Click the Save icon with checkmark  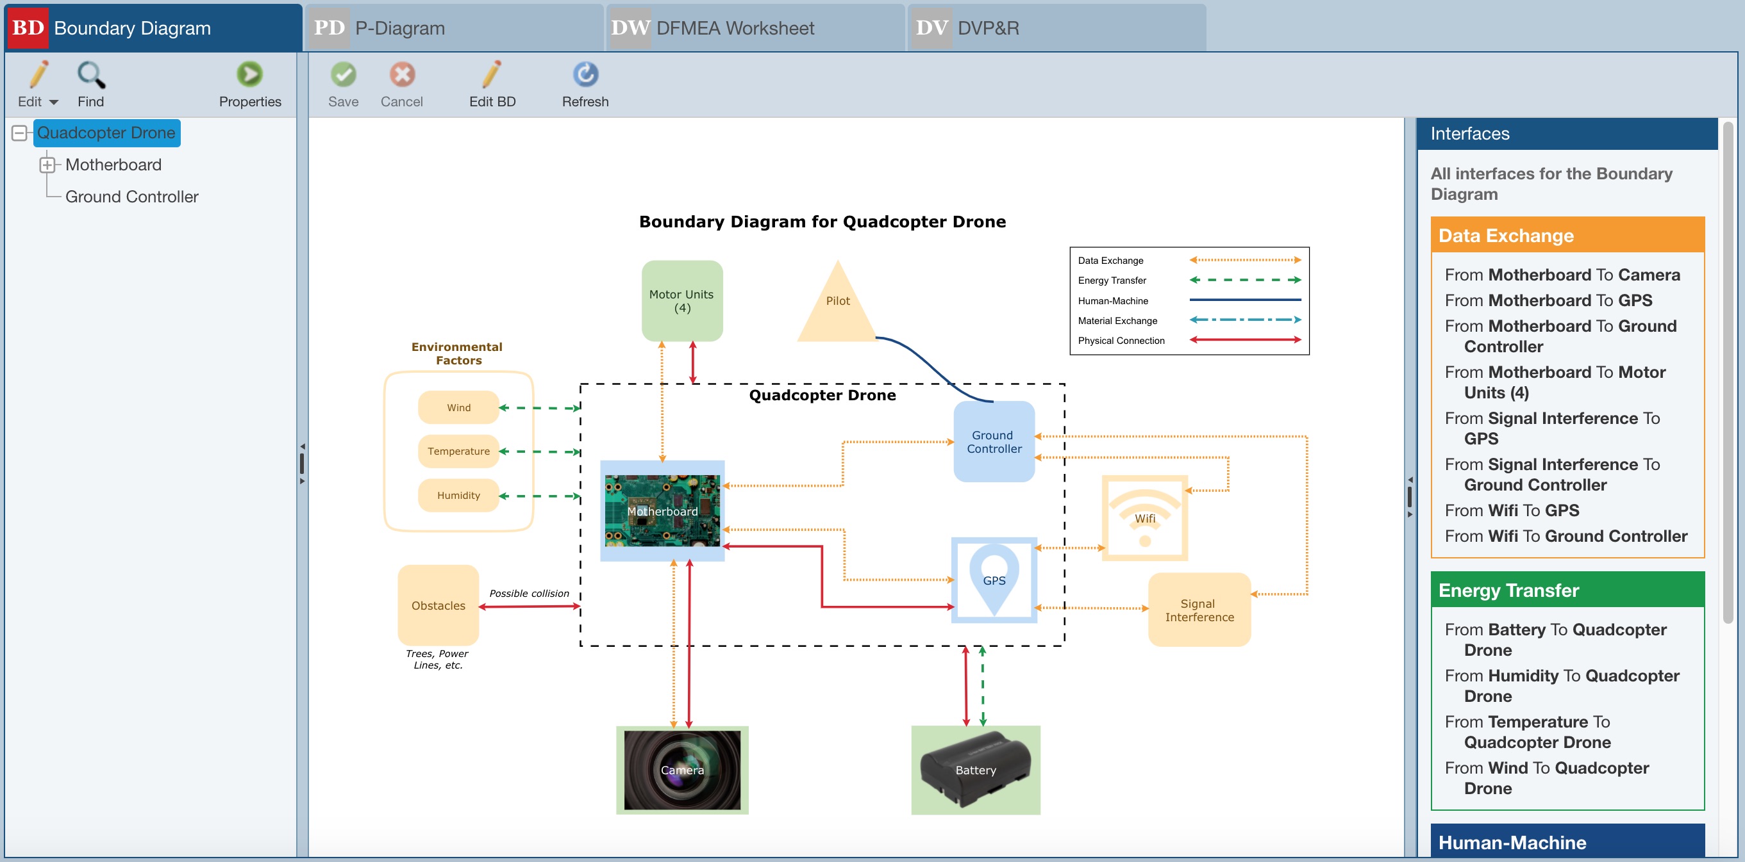point(343,77)
